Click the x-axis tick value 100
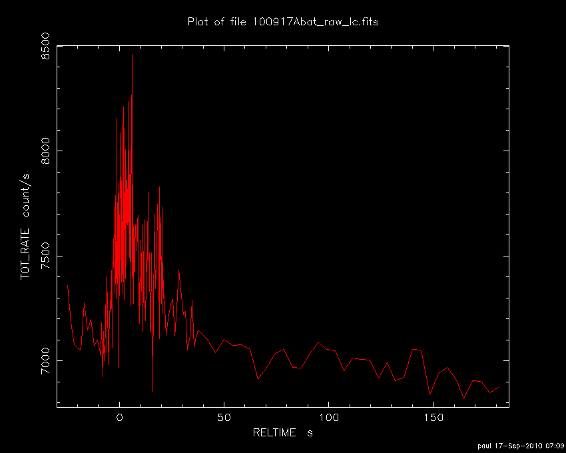 329,418
